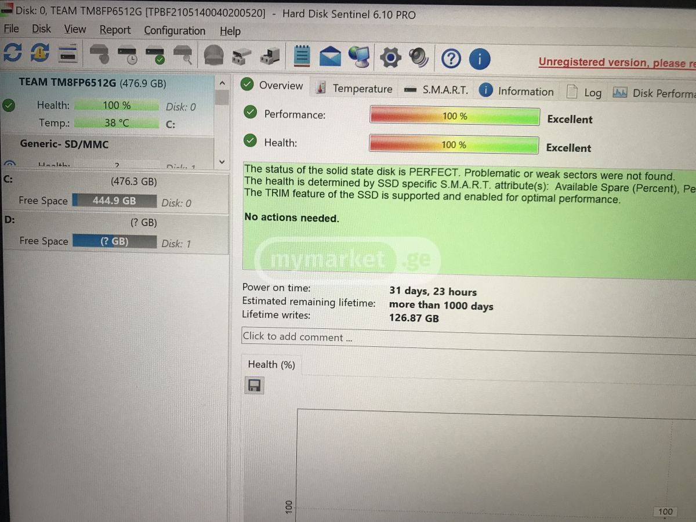The width and height of the screenshot is (696, 522).
Task: Click the Temp. 38 °C bar
Action: 117,123
